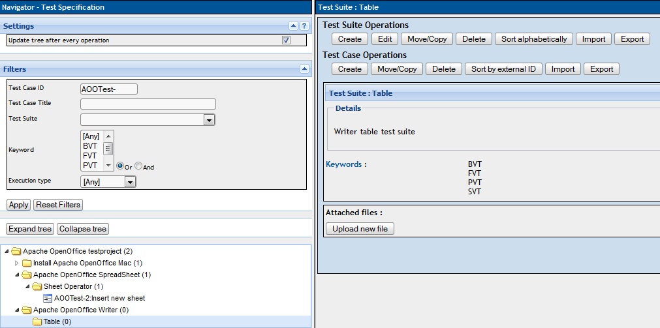Click the Table suite folder icon
The height and width of the screenshot is (328, 660).
click(37, 322)
